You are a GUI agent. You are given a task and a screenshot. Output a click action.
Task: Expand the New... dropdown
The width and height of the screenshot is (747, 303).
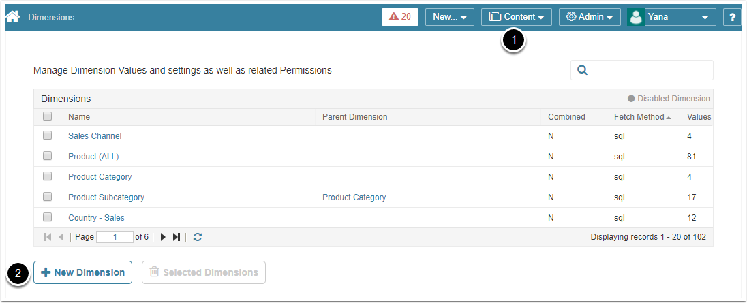click(449, 17)
